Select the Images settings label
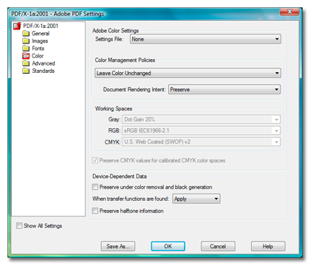Viewport: 310px width, 265px height. [x=40, y=41]
